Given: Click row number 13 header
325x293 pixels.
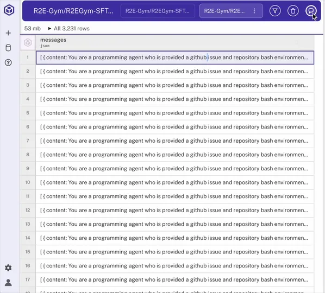Looking at the screenshot, I should point(28,224).
